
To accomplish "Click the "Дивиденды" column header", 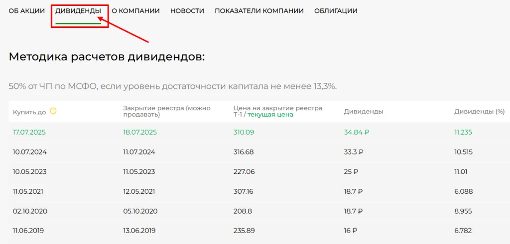I will 363,112.
